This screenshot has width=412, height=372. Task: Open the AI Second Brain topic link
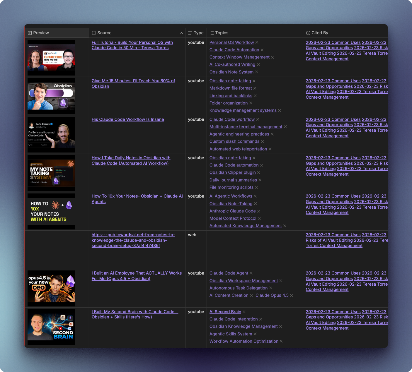(225, 312)
